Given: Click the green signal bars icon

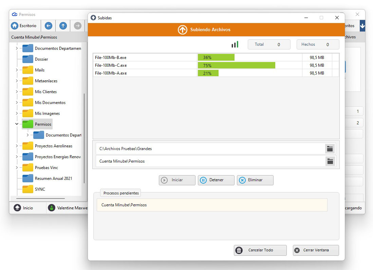Looking at the screenshot, I should pos(235,44).
